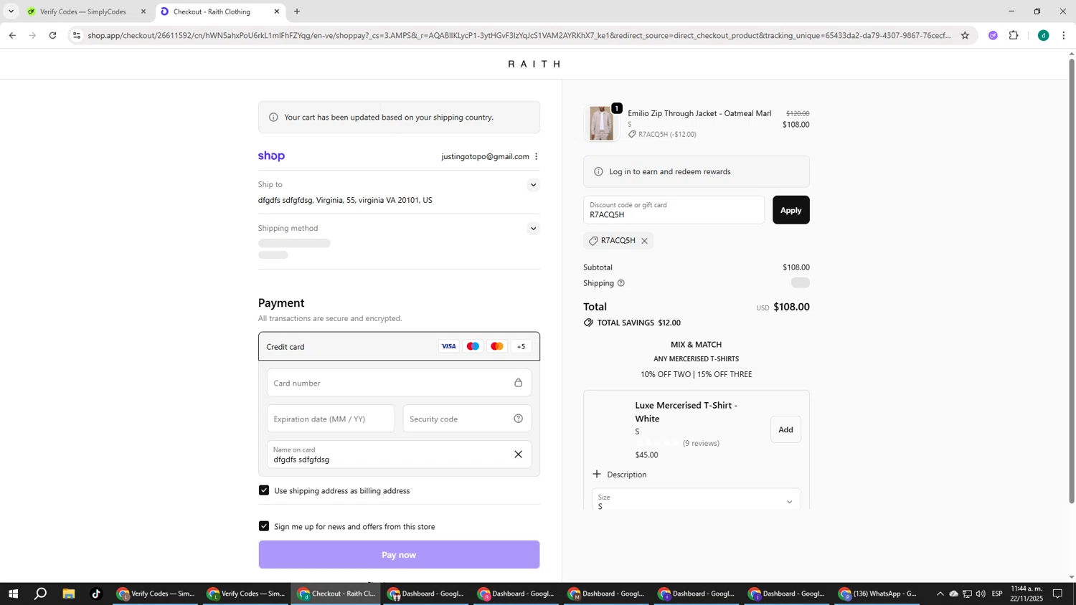Open the network icon in system tray
The height and width of the screenshot is (605, 1076).
click(967, 594)
